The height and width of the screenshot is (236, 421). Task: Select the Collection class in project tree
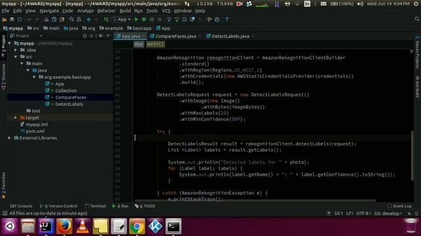tap(66, 90)
